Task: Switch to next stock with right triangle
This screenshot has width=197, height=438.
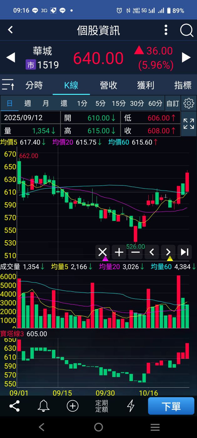Action: pyautogui.click(x=186, y=58)
